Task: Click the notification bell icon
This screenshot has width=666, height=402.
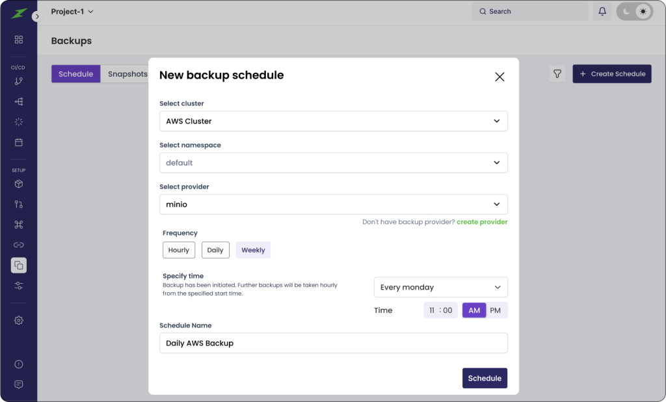Action: point(602,12)
